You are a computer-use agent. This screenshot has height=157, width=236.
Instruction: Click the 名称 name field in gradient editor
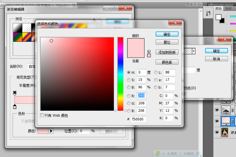[31, 66]
